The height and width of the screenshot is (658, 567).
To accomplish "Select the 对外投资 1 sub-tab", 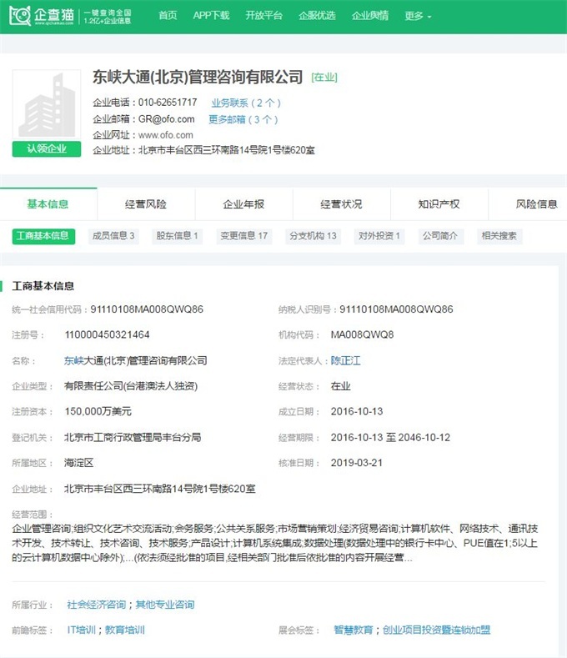I will point(379,236).
